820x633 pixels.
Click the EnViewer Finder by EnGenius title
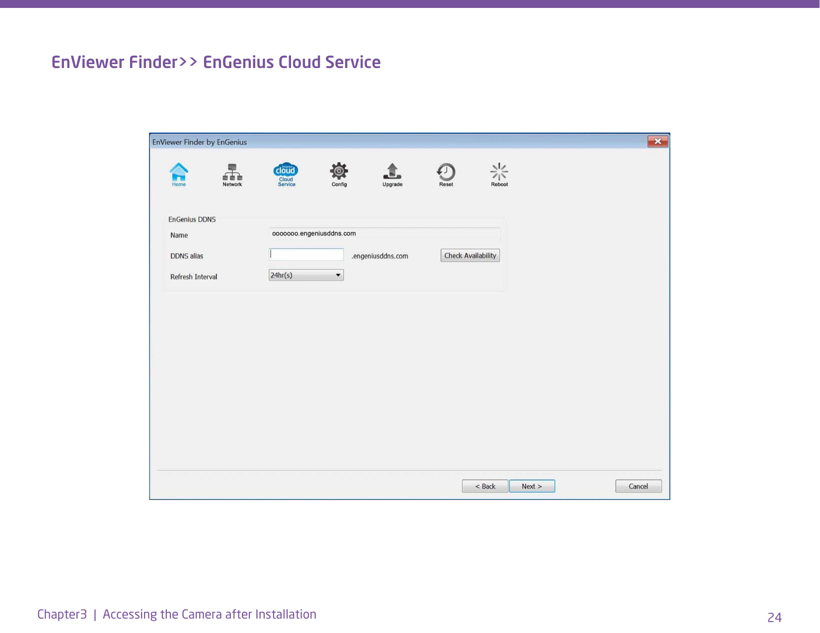point(200,142)
